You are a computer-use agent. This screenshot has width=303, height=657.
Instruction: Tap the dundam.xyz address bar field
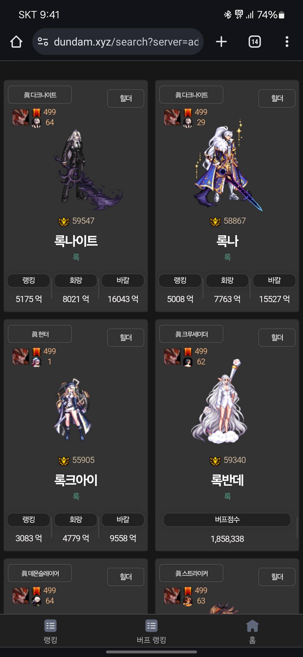(x=118, y=42)
